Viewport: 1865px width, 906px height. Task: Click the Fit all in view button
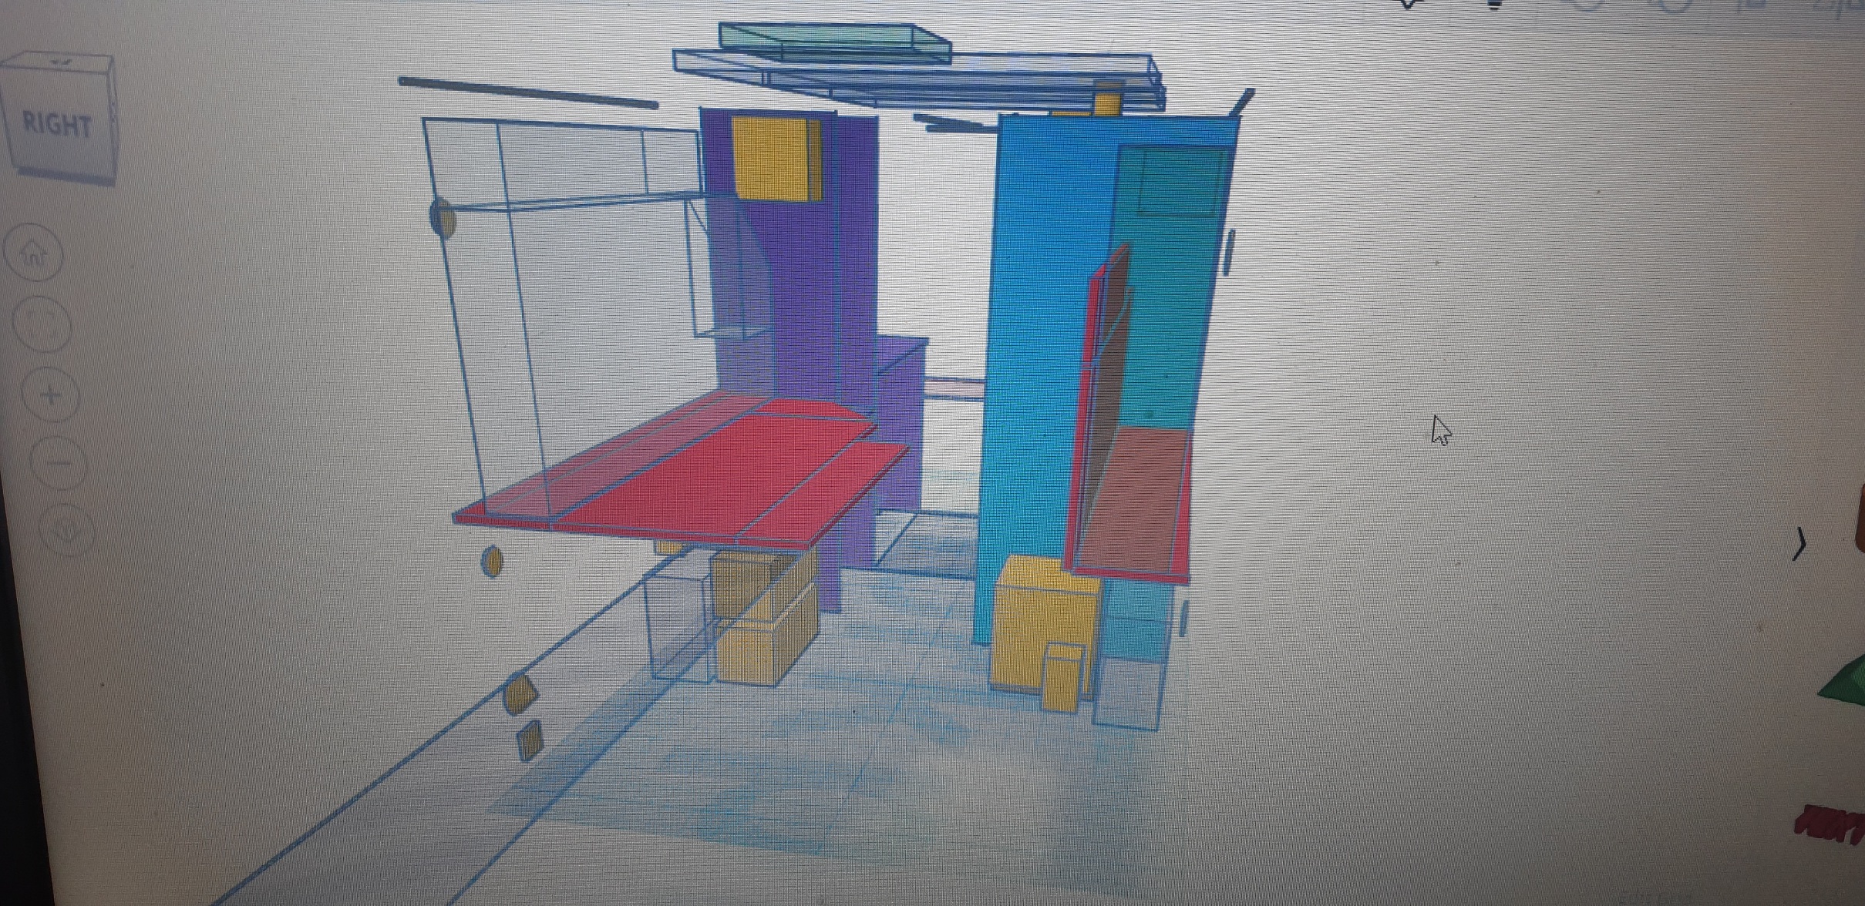44,324
